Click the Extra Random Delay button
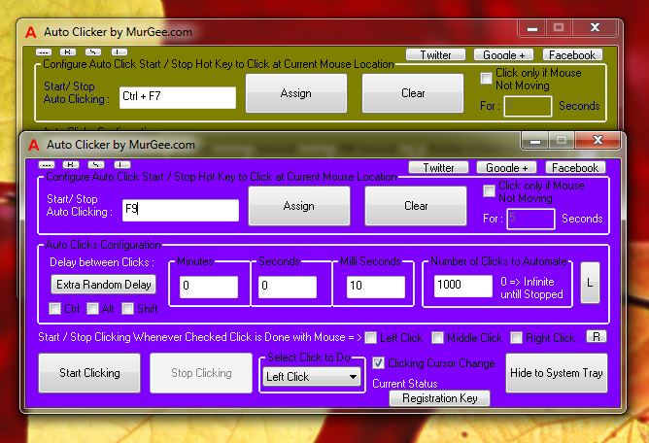 (104, 285)
